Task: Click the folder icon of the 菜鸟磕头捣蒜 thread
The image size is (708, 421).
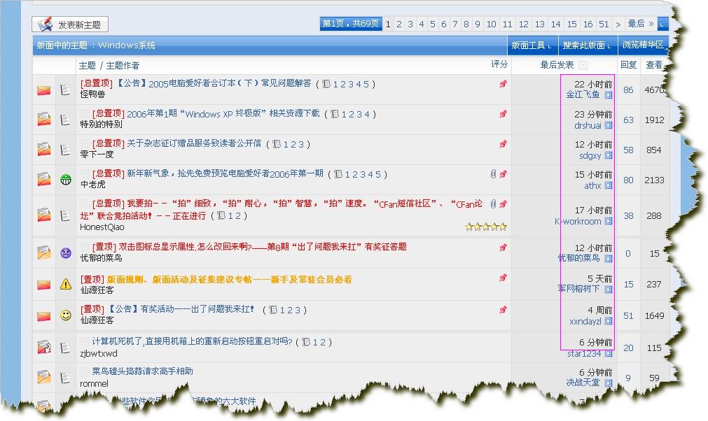Action: (44, 376)
